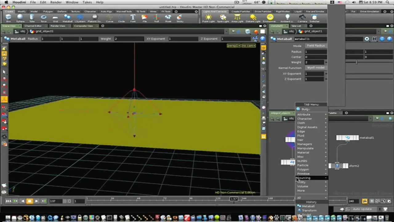Open the Takes menu

87,2
